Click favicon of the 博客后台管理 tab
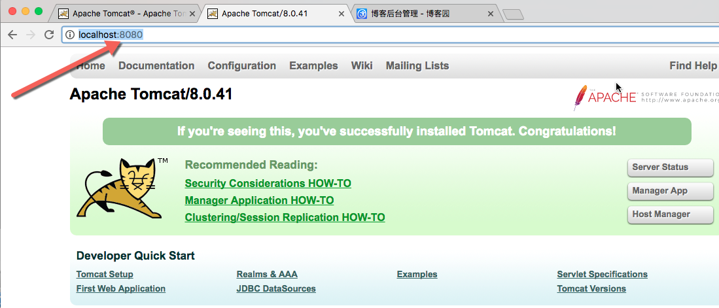 pos(362,14)
